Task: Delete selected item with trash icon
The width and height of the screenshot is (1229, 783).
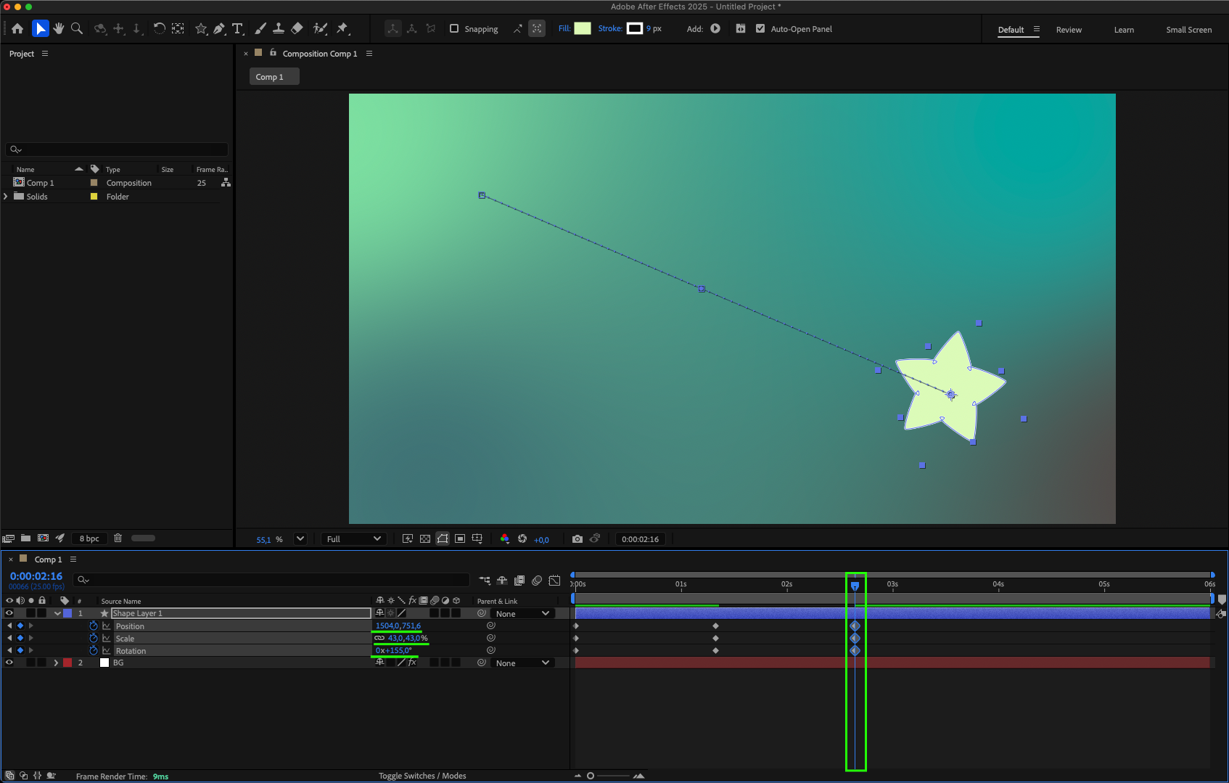Action: [x=118, y=538]
